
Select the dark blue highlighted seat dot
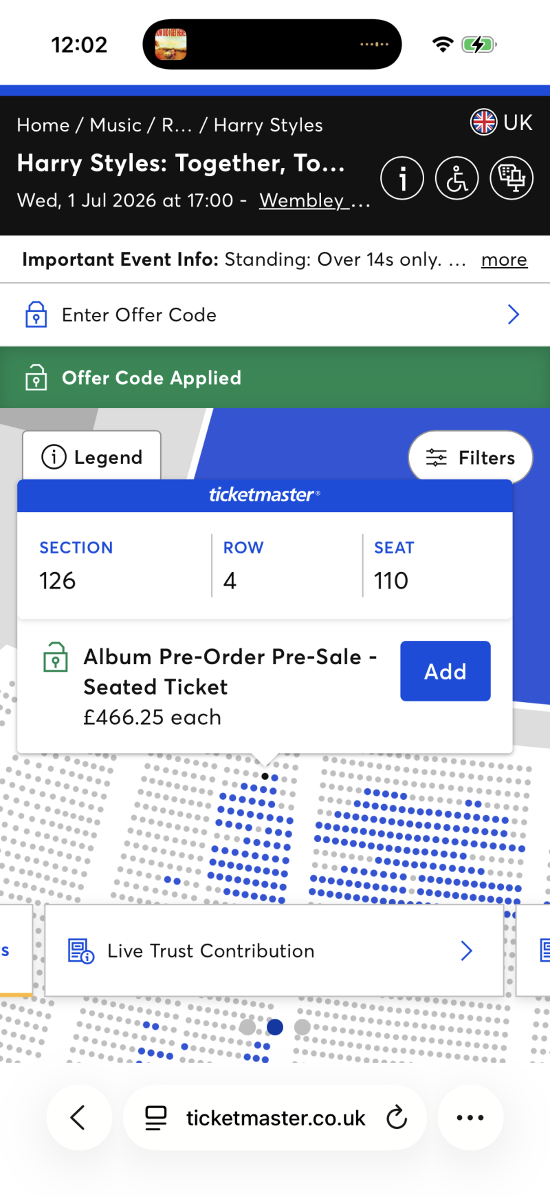tap(275, 1027)
